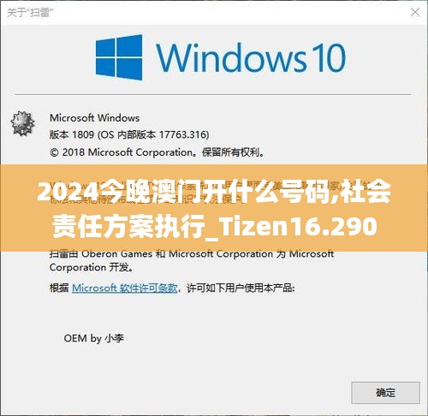Click the 扫雷由 Oberon Games credit line
Image resolution: width=428 pixels, height=416 pixels.
(192, 253)
